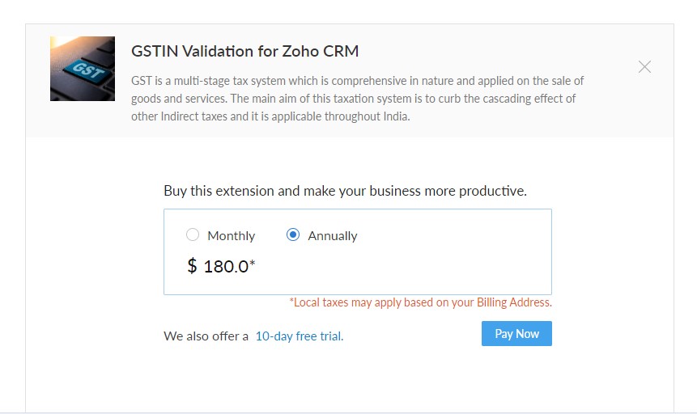This screenshot has width=697, height=414.
Task: Open the 10-day free trial link
Action: (299, 336)
